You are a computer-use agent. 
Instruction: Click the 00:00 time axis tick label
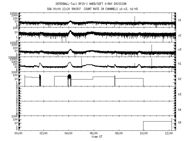[18, 133]
